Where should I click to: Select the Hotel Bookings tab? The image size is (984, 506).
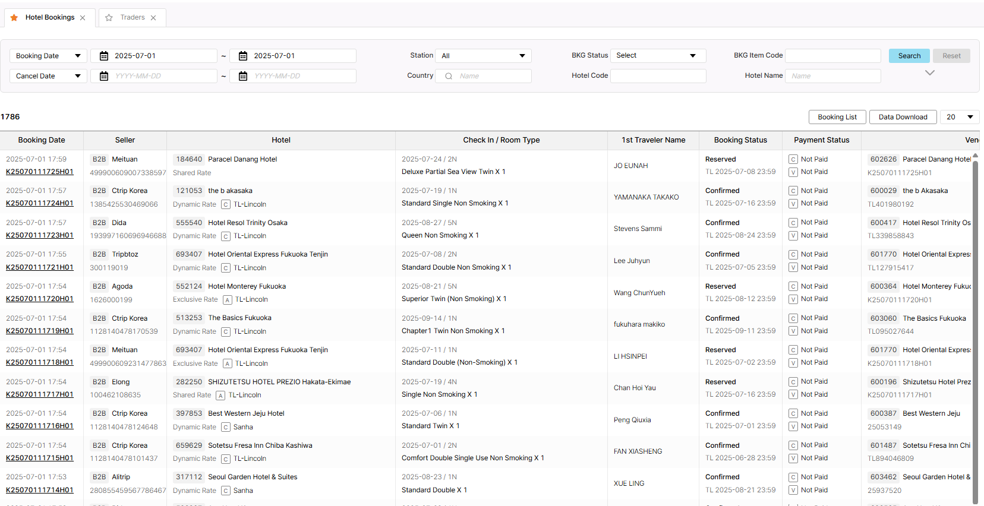tap(50, 18)
